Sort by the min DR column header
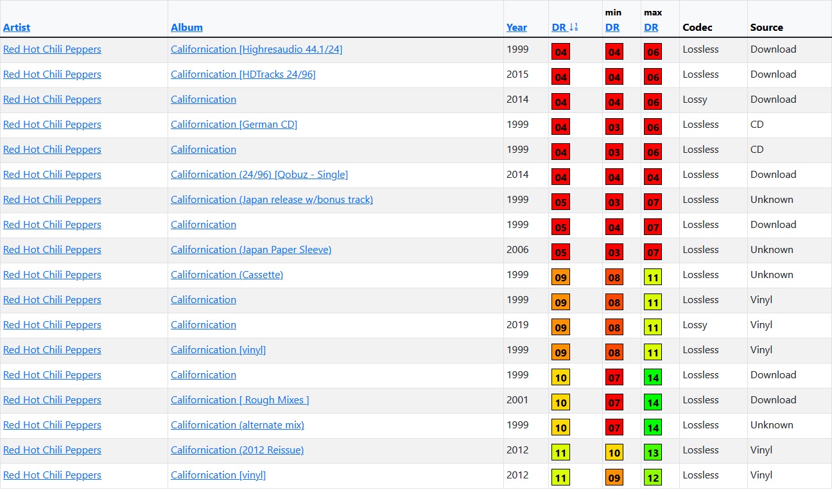 [612, 27]
